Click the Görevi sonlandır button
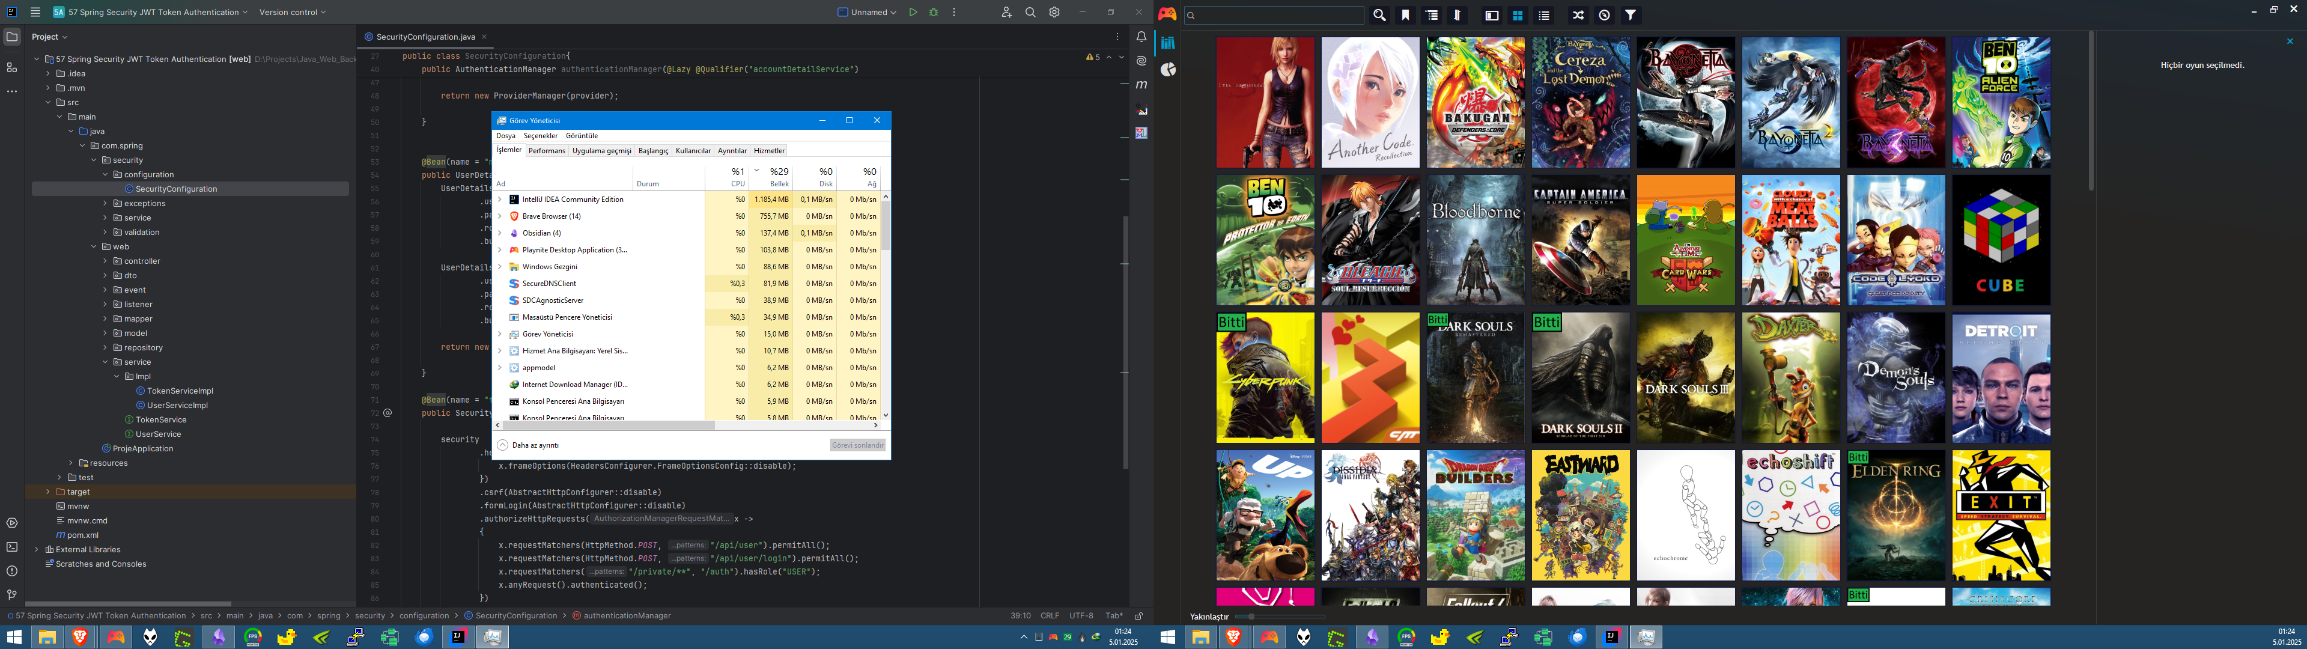 pos(858,445)
